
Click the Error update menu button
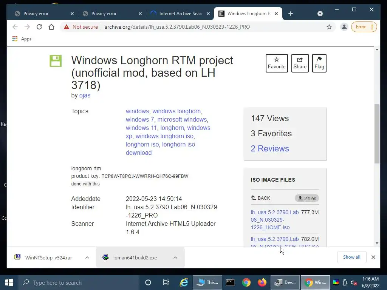coord(364,27)
